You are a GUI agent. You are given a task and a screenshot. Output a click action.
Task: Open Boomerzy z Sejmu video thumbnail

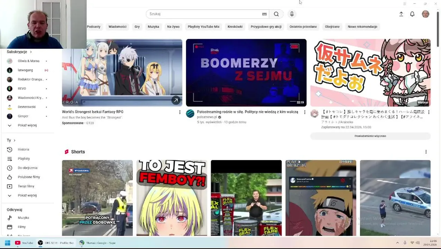pos(246,73)
